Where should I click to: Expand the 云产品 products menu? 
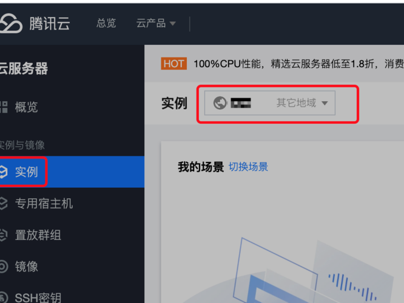pyautogui.click(x=156, y=24)
